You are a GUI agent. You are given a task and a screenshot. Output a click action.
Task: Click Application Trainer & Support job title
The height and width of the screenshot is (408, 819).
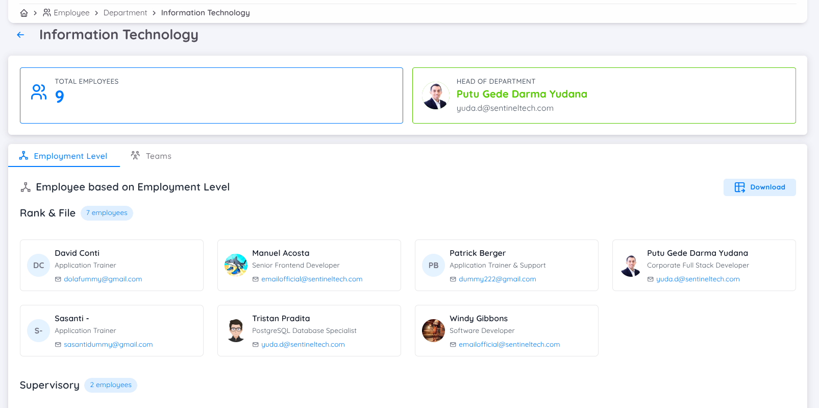click(498, 266)
